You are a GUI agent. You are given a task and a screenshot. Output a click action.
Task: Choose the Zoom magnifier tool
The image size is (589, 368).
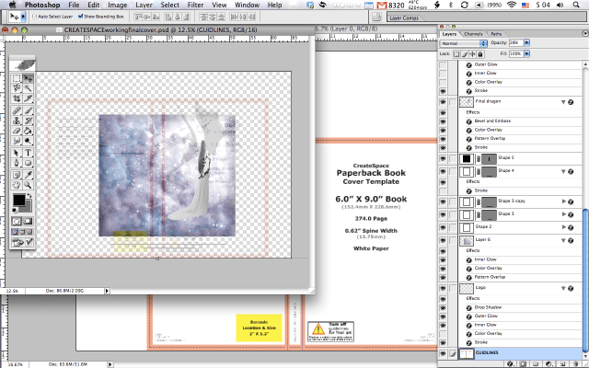point(29,185)
